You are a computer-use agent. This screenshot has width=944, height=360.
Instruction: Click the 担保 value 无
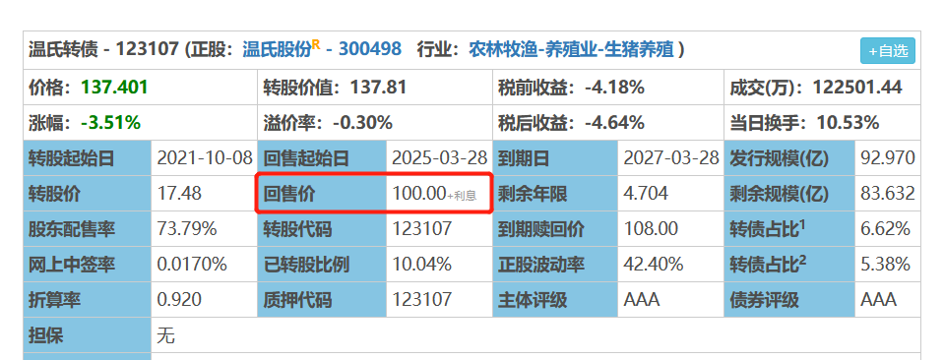point(165,334)
